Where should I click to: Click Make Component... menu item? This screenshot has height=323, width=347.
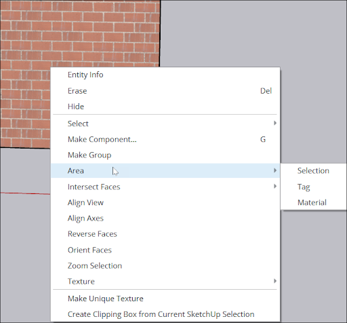click(165, 139)
